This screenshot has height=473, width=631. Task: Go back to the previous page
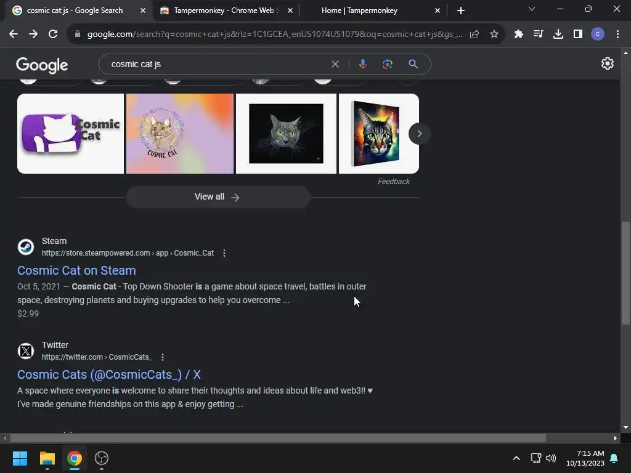pos(14,34)
